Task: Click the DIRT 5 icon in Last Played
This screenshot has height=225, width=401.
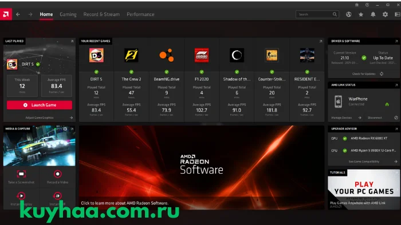Action: pos(12,64)
